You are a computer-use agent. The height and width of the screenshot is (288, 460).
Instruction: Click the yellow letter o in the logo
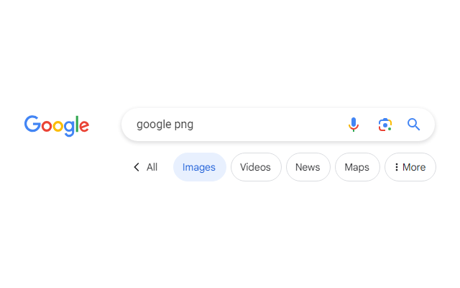point(57,127)
